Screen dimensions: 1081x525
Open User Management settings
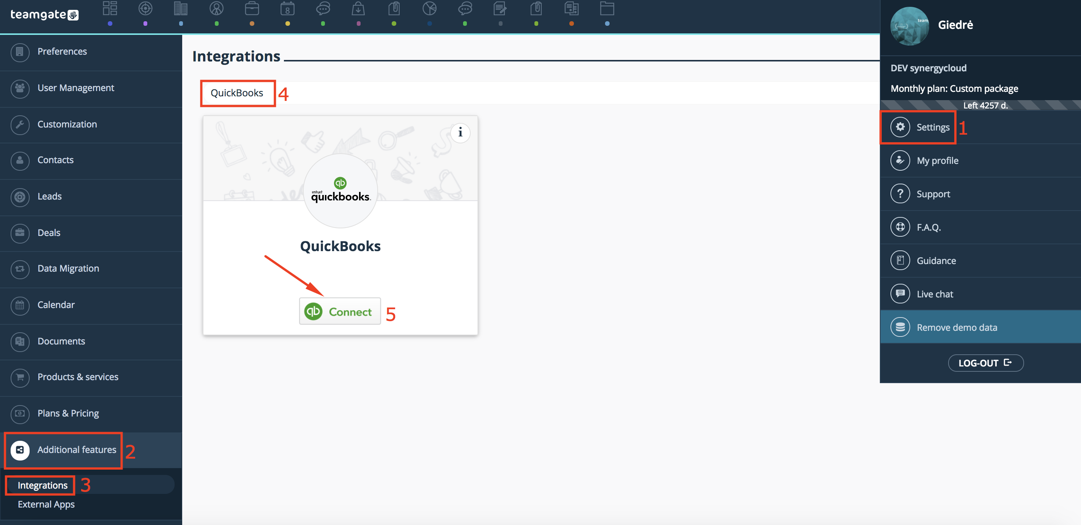click(x=91, y=88)
